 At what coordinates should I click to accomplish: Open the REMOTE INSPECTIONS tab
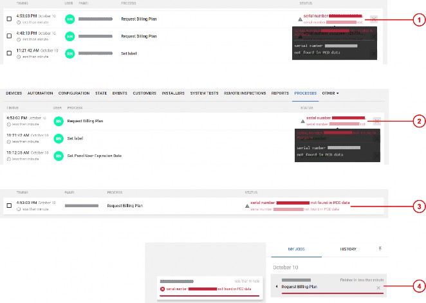245,93
